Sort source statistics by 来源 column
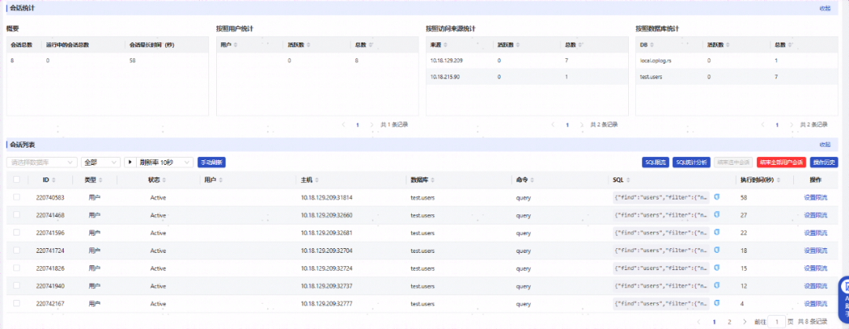Viewport: 849px width, 329px height. [447, 45]
